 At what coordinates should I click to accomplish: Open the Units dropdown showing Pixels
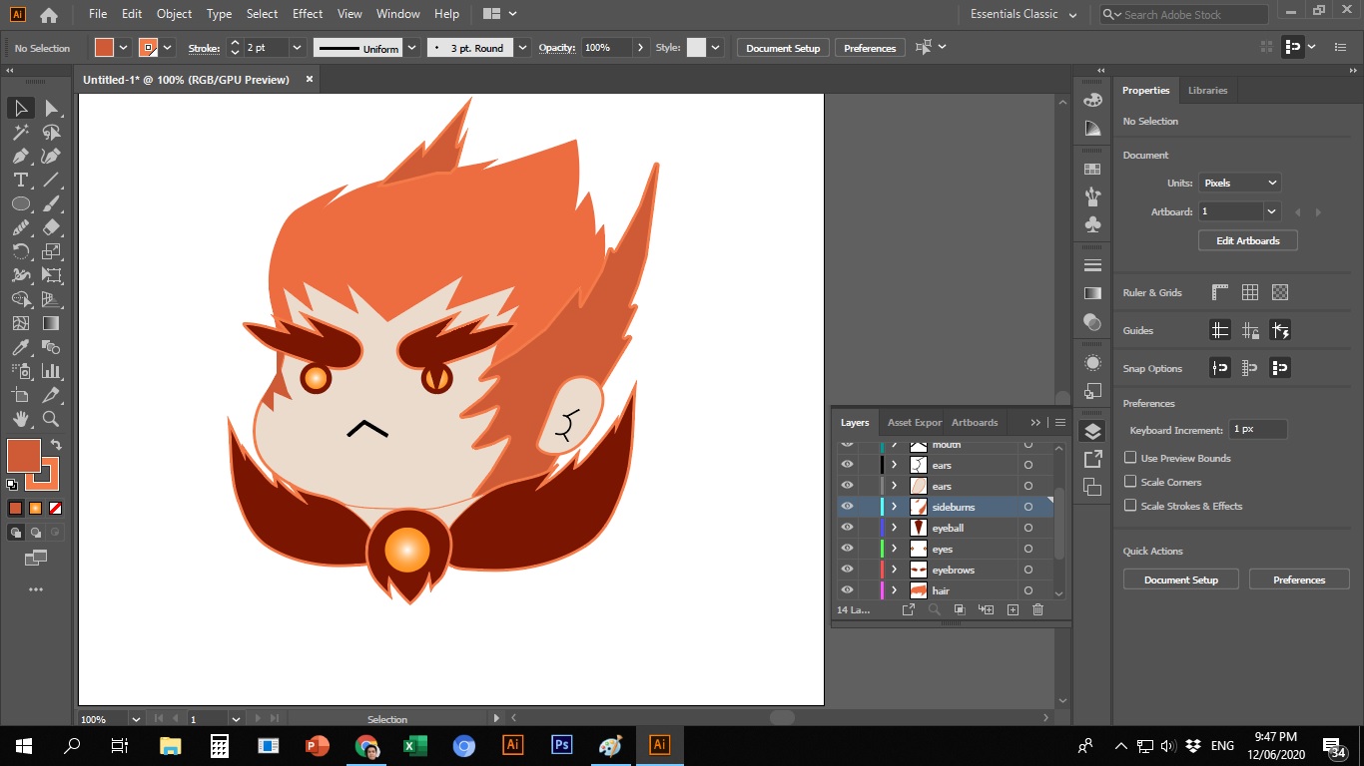click(x=1239, y=183)
